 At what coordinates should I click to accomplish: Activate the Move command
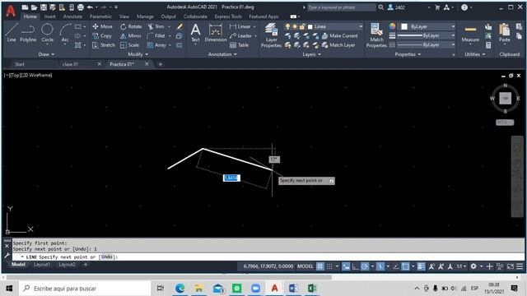coord(102,26)
